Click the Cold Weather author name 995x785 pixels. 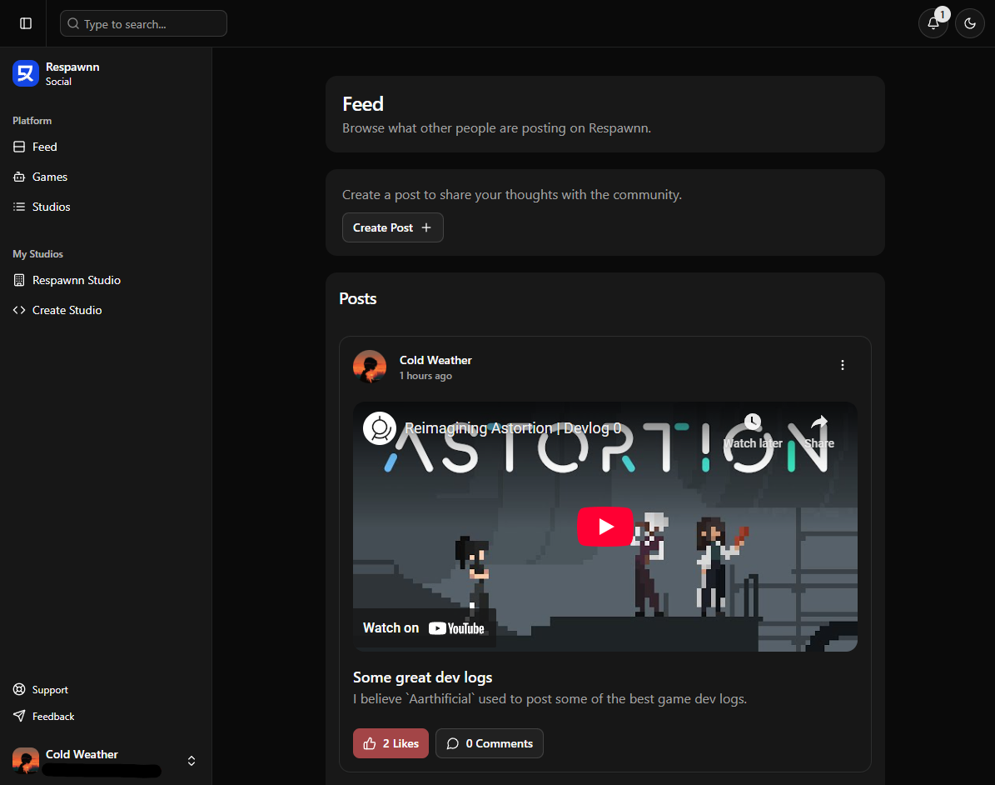435,360
